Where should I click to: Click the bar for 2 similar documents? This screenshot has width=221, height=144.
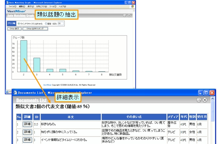click(x=24, y=56)
